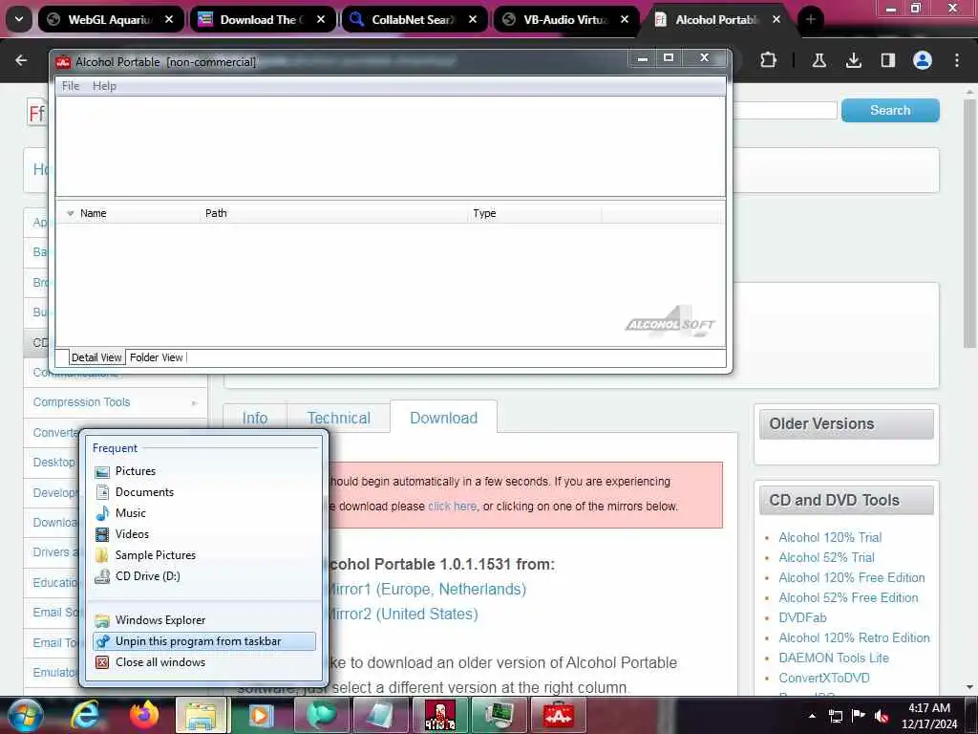This screenshot has height=734, width=978.
Task: Open a new browser tab
Action: tap(811, 19)
